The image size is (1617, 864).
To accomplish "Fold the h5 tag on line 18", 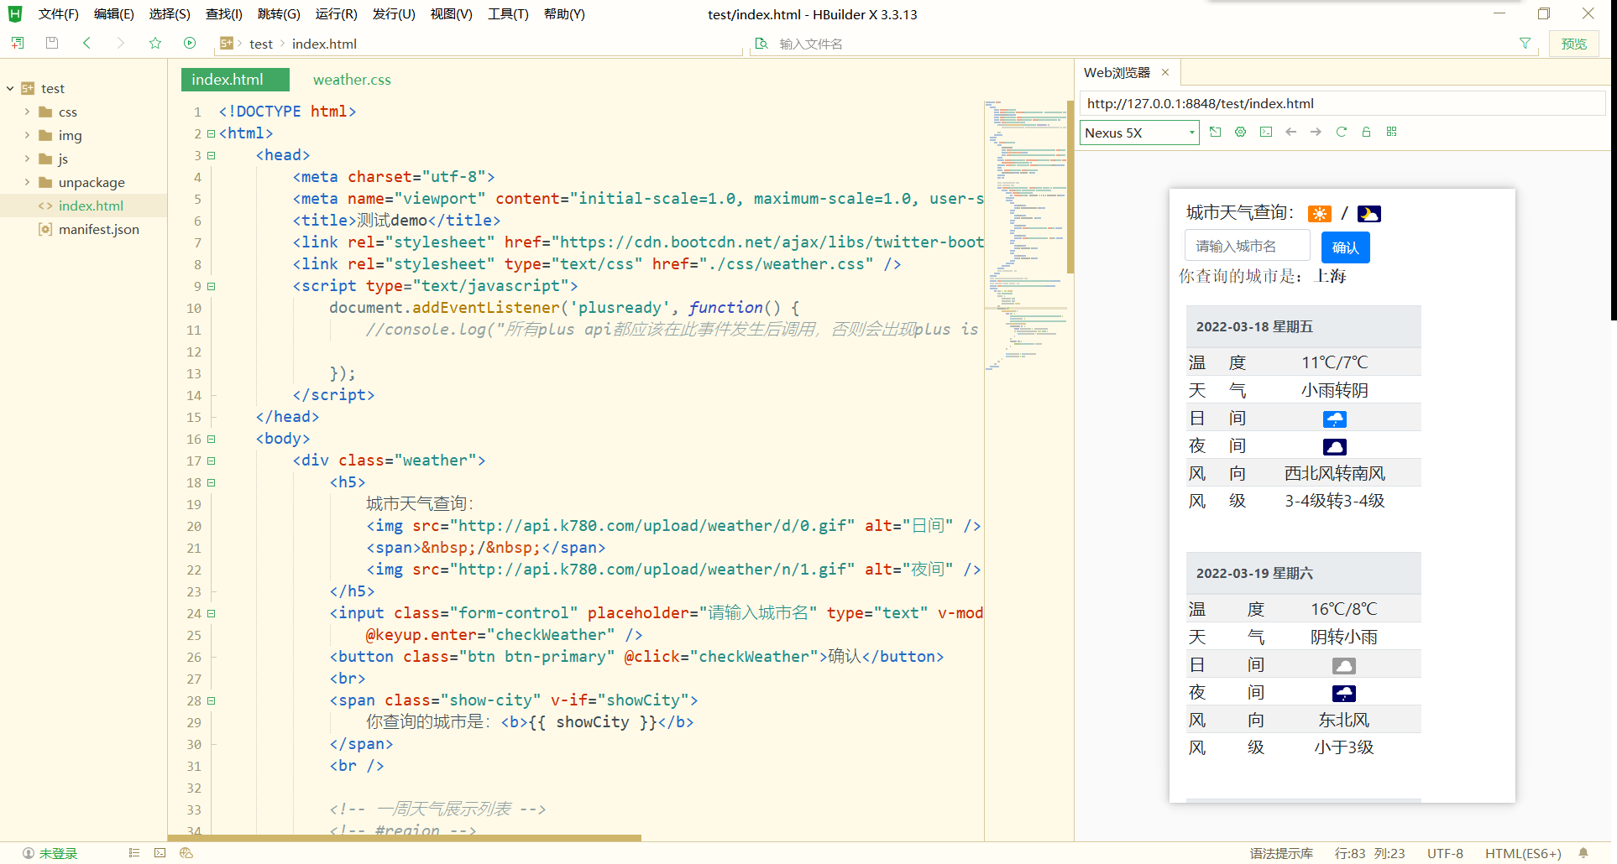I will (x=211, y=482).
